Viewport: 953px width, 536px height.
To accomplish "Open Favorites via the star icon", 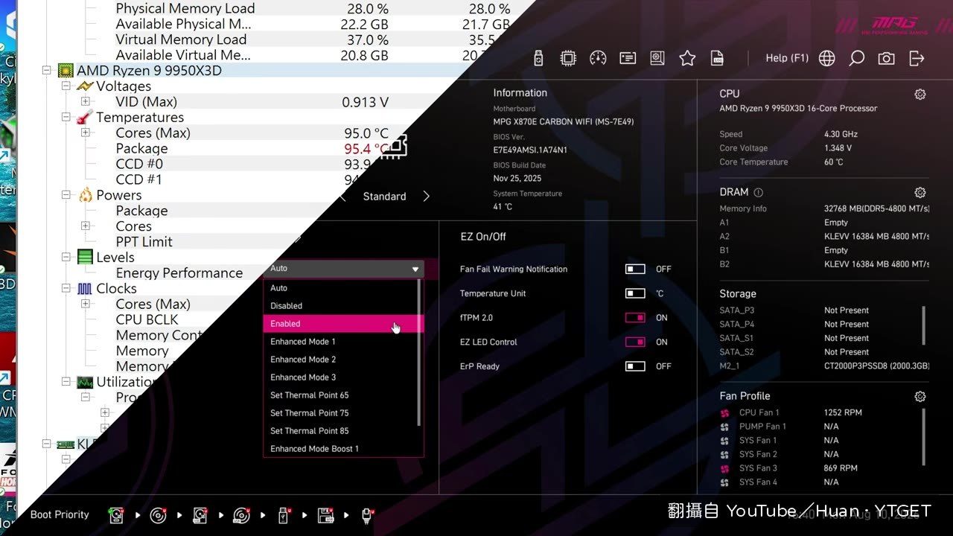I will click(x=687, y=58).
